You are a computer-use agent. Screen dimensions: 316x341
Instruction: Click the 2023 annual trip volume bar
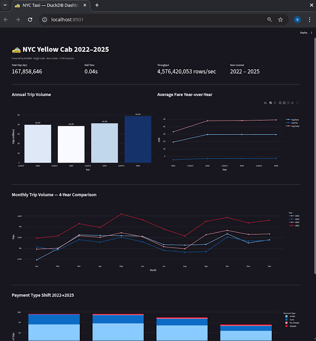pyautogui.click(x=71, y=144)
